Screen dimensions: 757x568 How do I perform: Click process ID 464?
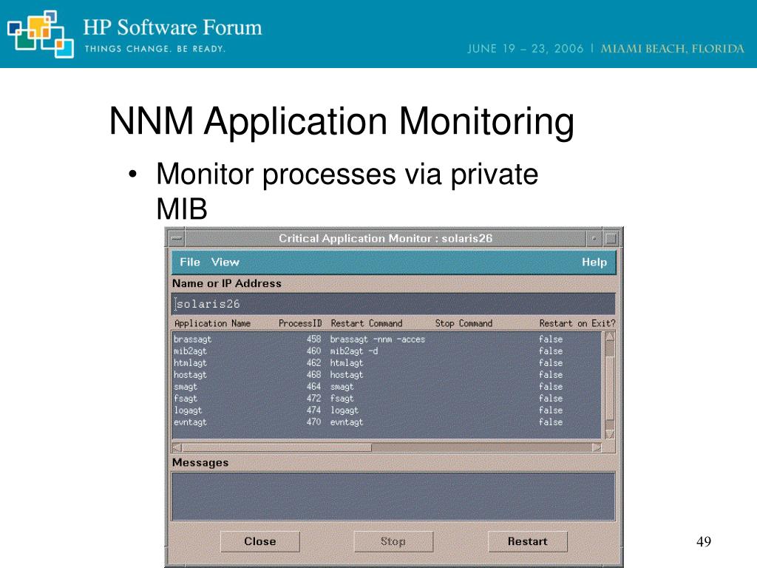(x=313, y=386)
